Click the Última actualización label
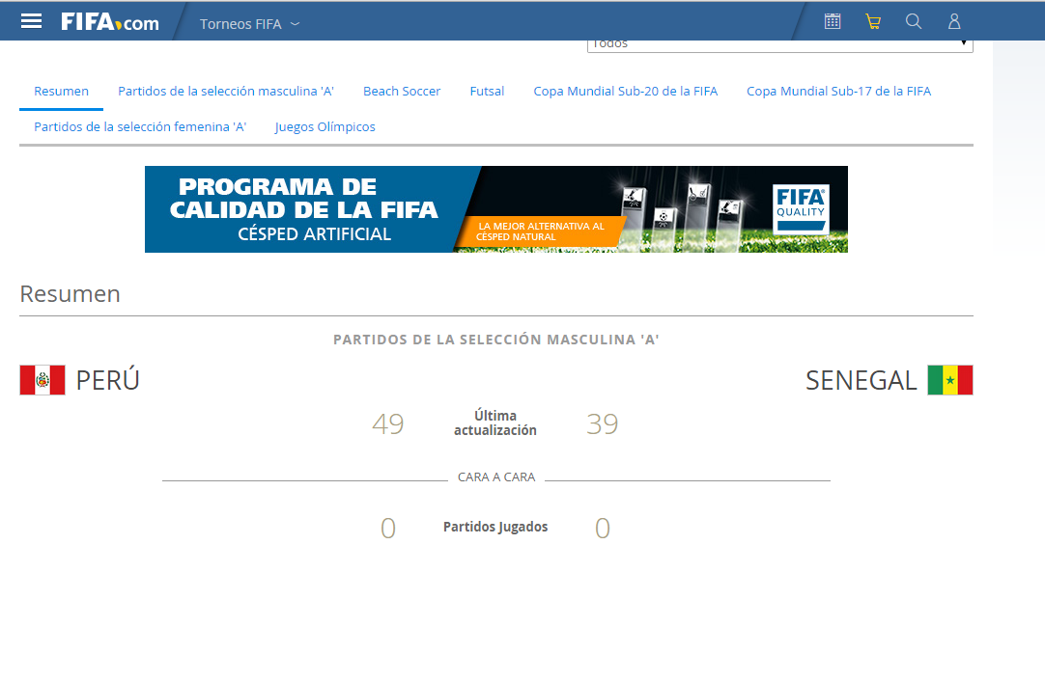The image size is (1045, 681). point(495,422)
